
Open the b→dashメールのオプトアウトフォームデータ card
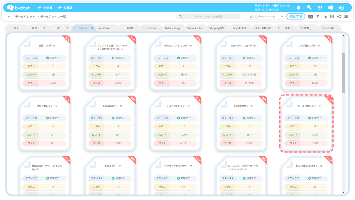point(241,175)
